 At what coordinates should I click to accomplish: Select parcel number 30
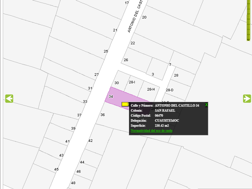click(x=116, y=83)
